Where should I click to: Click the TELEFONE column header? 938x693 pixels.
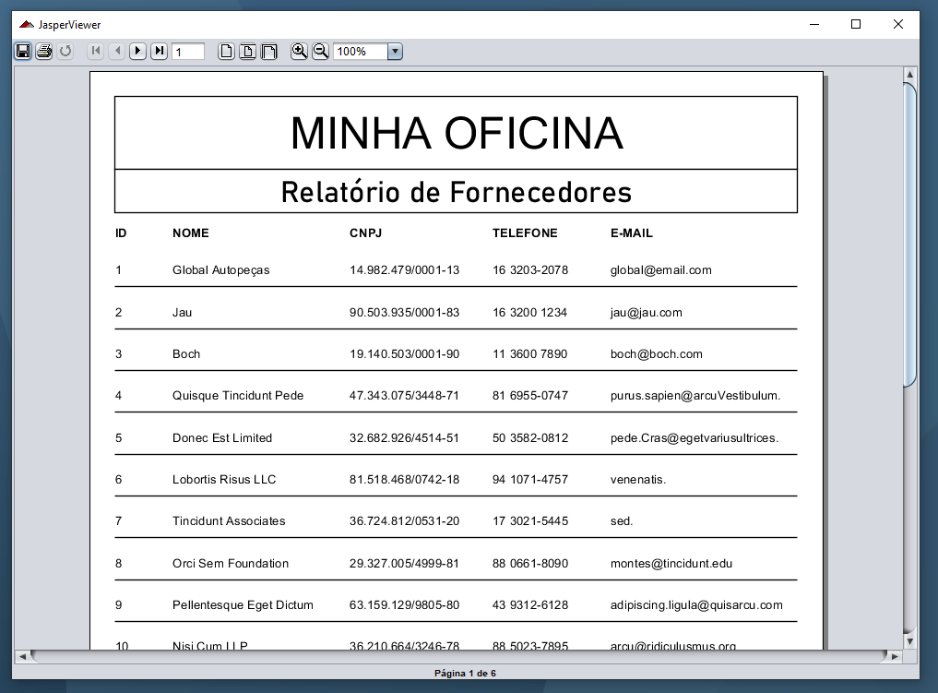coord(525,233)
